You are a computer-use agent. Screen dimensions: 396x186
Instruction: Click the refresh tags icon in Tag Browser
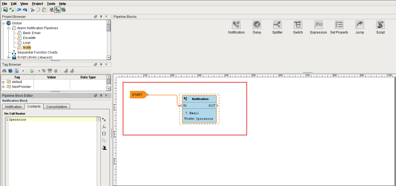pos(10,71)
